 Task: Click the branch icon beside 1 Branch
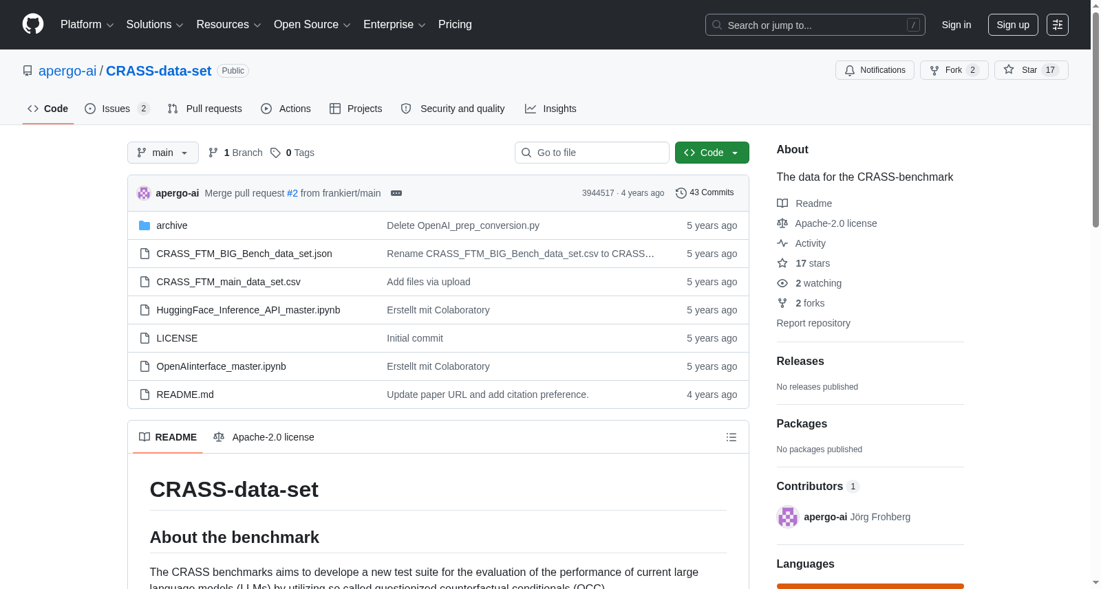click(213, 153)
